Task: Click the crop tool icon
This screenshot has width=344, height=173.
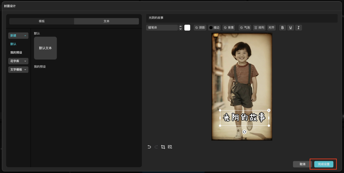Action: coord(163,147)
